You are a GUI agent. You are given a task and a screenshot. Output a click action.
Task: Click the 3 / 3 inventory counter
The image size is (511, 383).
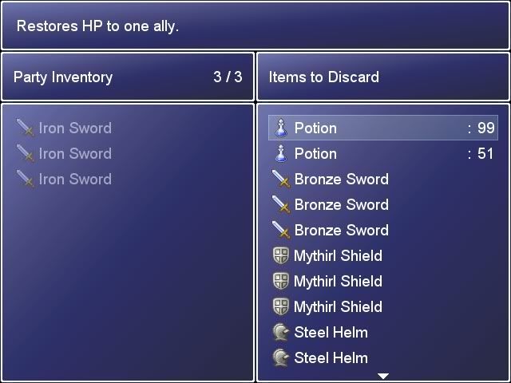click(228, 77)
